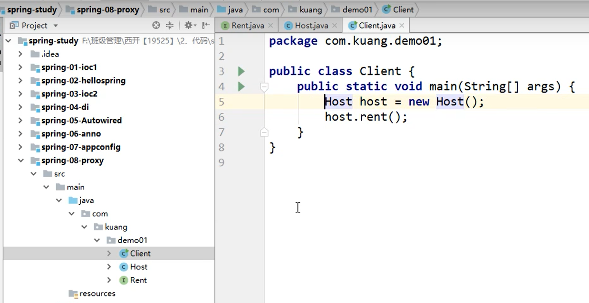This screenshot has width=589, height=303.
Task: Expand the spring-05-Autowired module
Action: (20, 121)
